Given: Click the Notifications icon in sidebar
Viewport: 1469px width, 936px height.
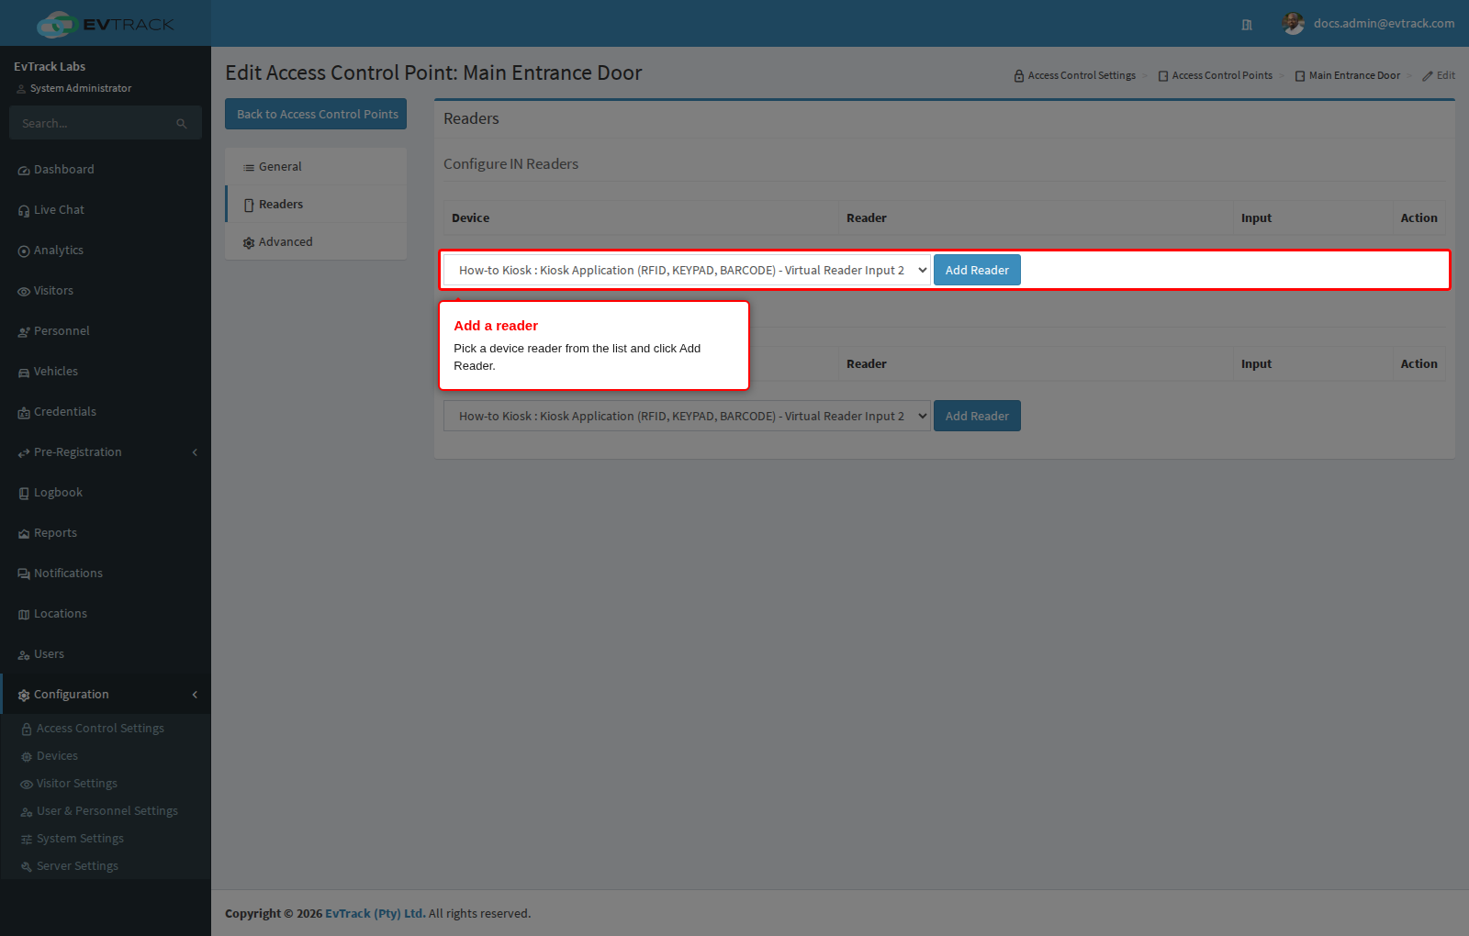Looking at the screenshot, I should point(24,574).
